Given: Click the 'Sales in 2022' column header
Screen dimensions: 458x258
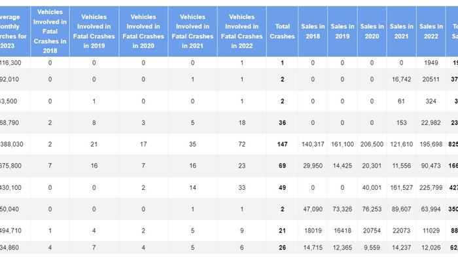Looking at the screenshot, I should click(x=431, y=31).
